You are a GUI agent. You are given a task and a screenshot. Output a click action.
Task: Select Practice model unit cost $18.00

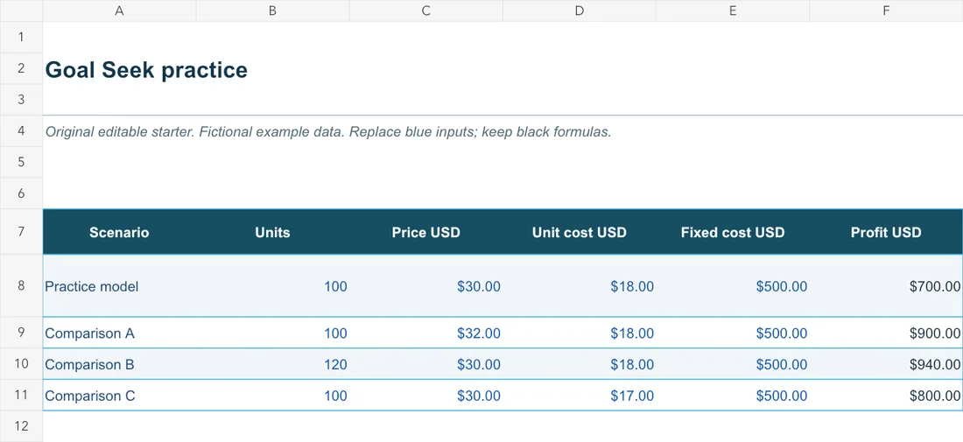coord(580,286)
